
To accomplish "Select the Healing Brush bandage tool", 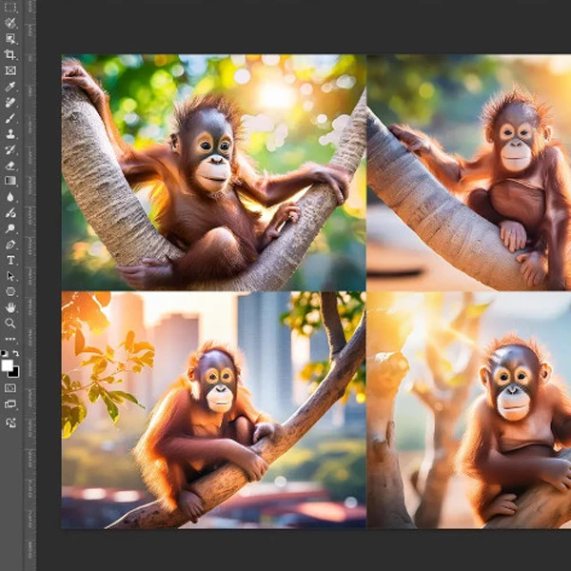I will (10, 103).
